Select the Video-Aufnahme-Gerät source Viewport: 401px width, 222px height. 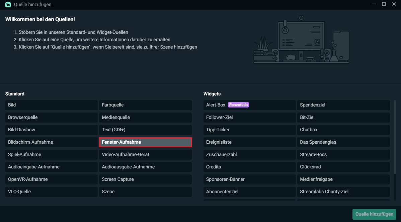tap(145, 154)
